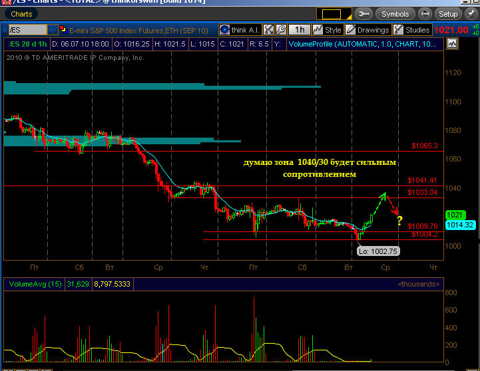Open the Symbols button
The width and height of the screenshot is (480, 371).
(x=395, y=14)
